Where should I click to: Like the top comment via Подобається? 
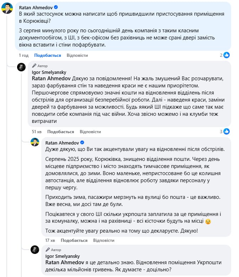click(47, 55)
